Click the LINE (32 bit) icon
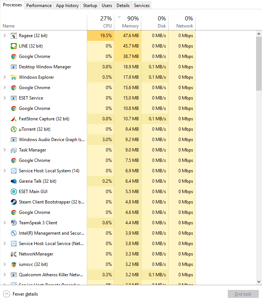 tap(13, 46)
